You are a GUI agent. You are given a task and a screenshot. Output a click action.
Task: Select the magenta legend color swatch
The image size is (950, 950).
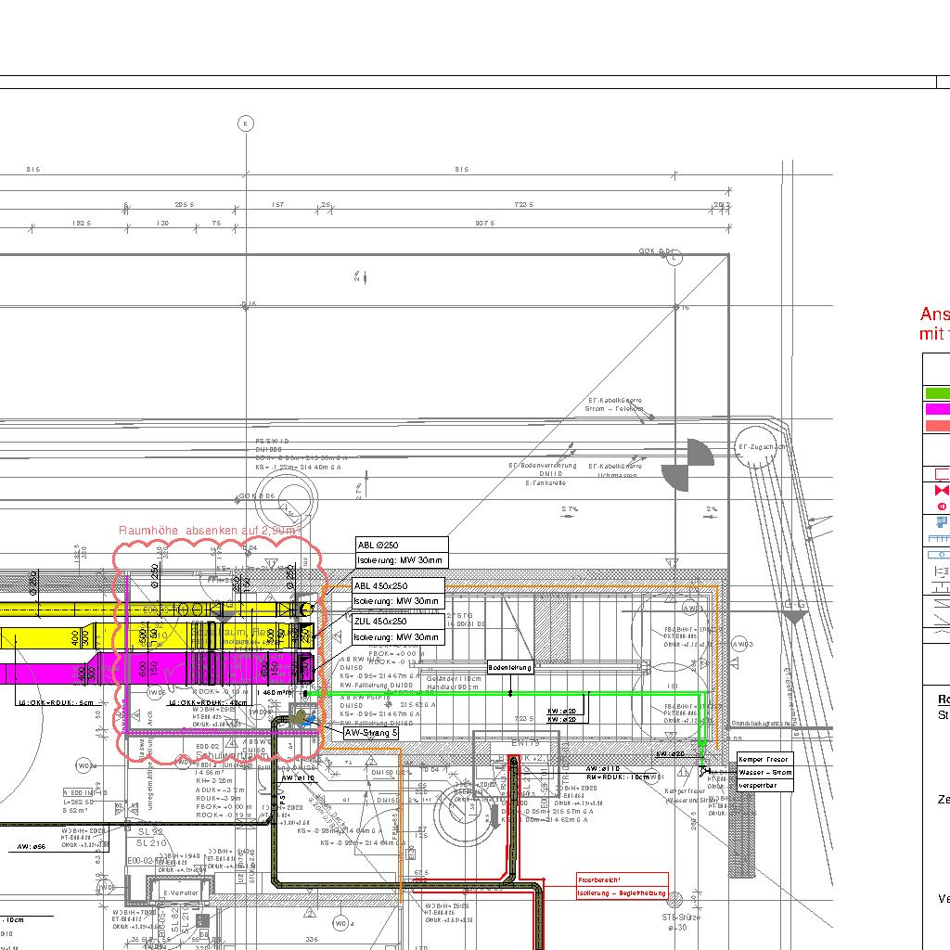click(937, 409)
